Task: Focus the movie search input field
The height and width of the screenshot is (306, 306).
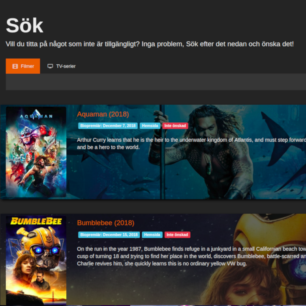Action: click(x=156, y=82)
